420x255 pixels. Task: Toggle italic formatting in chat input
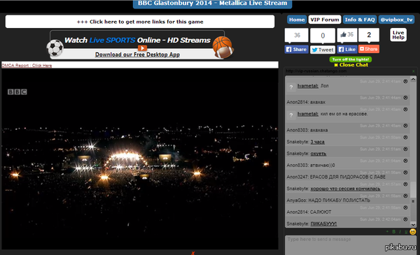[x=400, y=232]
